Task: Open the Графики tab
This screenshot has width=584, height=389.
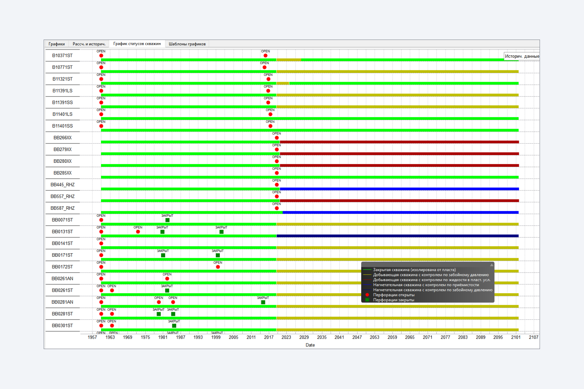Action: pos(57,44)
